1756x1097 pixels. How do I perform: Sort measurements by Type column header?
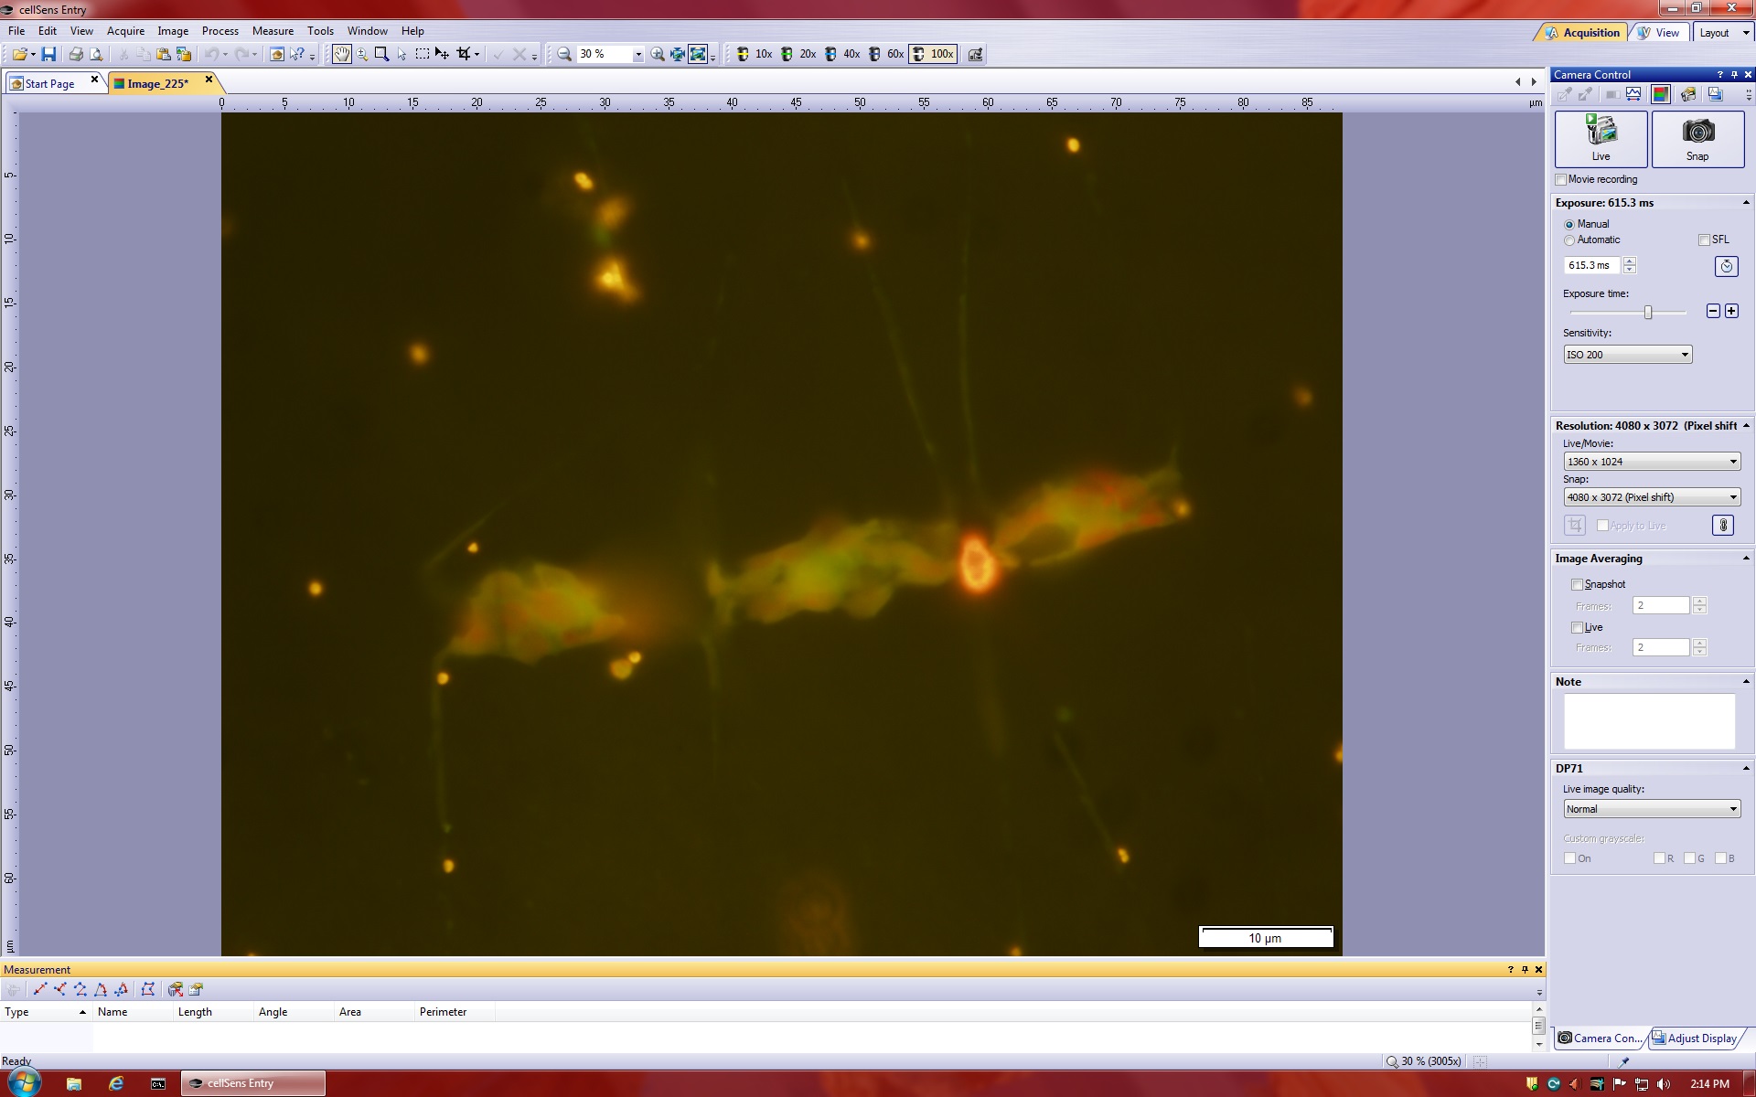point(46,1012)
